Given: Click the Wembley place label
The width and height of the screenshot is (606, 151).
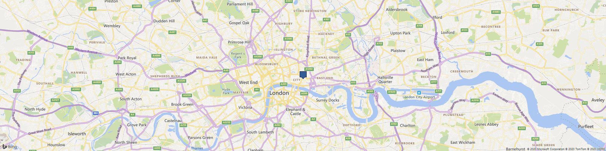Looking at the screenshot, I should pos(112,26).
